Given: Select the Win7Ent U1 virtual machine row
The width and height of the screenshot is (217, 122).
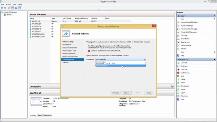Looking at the screenshot, I should pos(80,21).
